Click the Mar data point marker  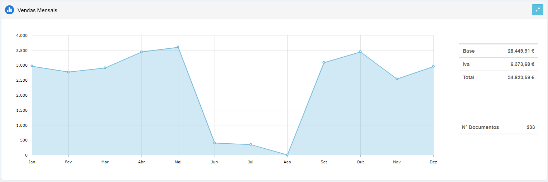pyautogui.click(x=105, y=68)
